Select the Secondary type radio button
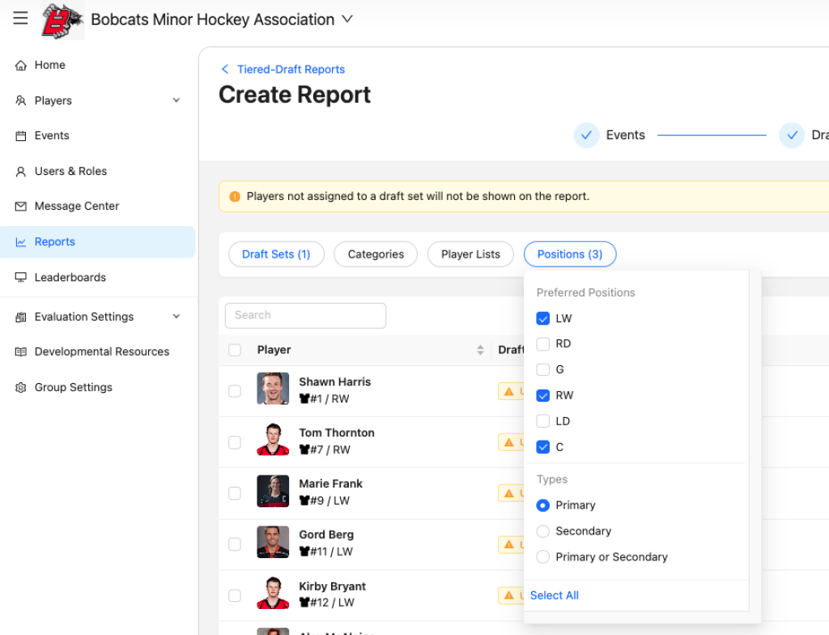The height and width of the screenshot is (635, 829). [543, 531]
